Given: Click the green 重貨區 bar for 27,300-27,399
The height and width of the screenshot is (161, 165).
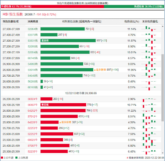Looking at the screenshot, I should coord(68,41).
